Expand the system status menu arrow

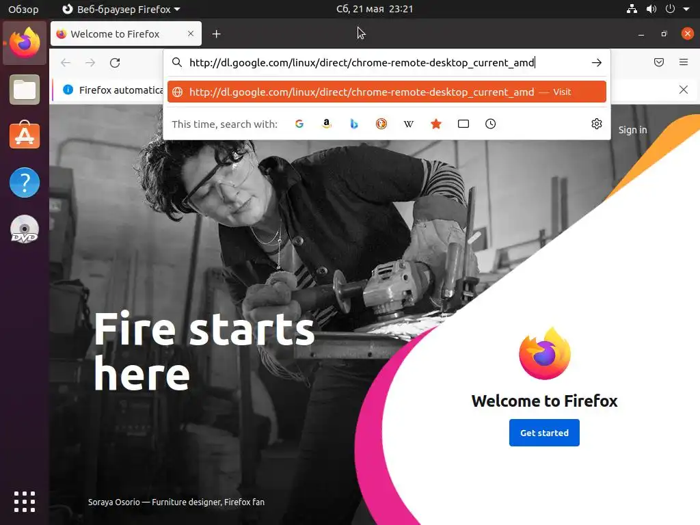(x=686, y=9)
